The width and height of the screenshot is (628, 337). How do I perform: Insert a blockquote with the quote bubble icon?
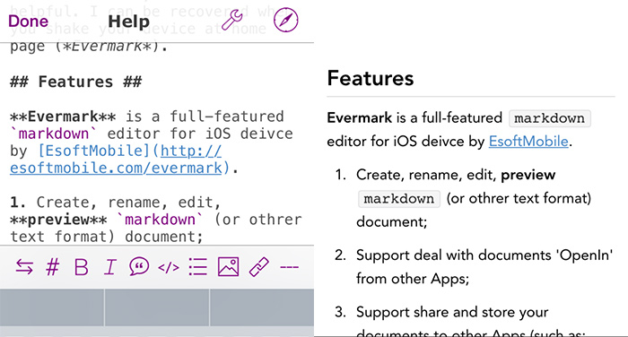click(x=139, y=267)
